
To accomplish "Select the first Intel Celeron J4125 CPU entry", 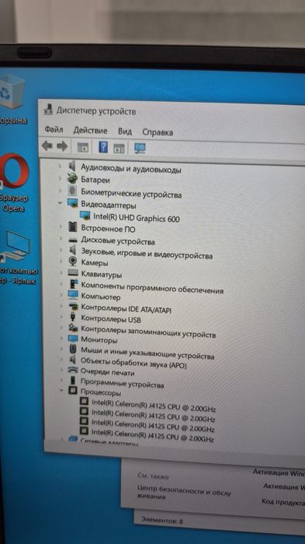I will tap(154, 405).
